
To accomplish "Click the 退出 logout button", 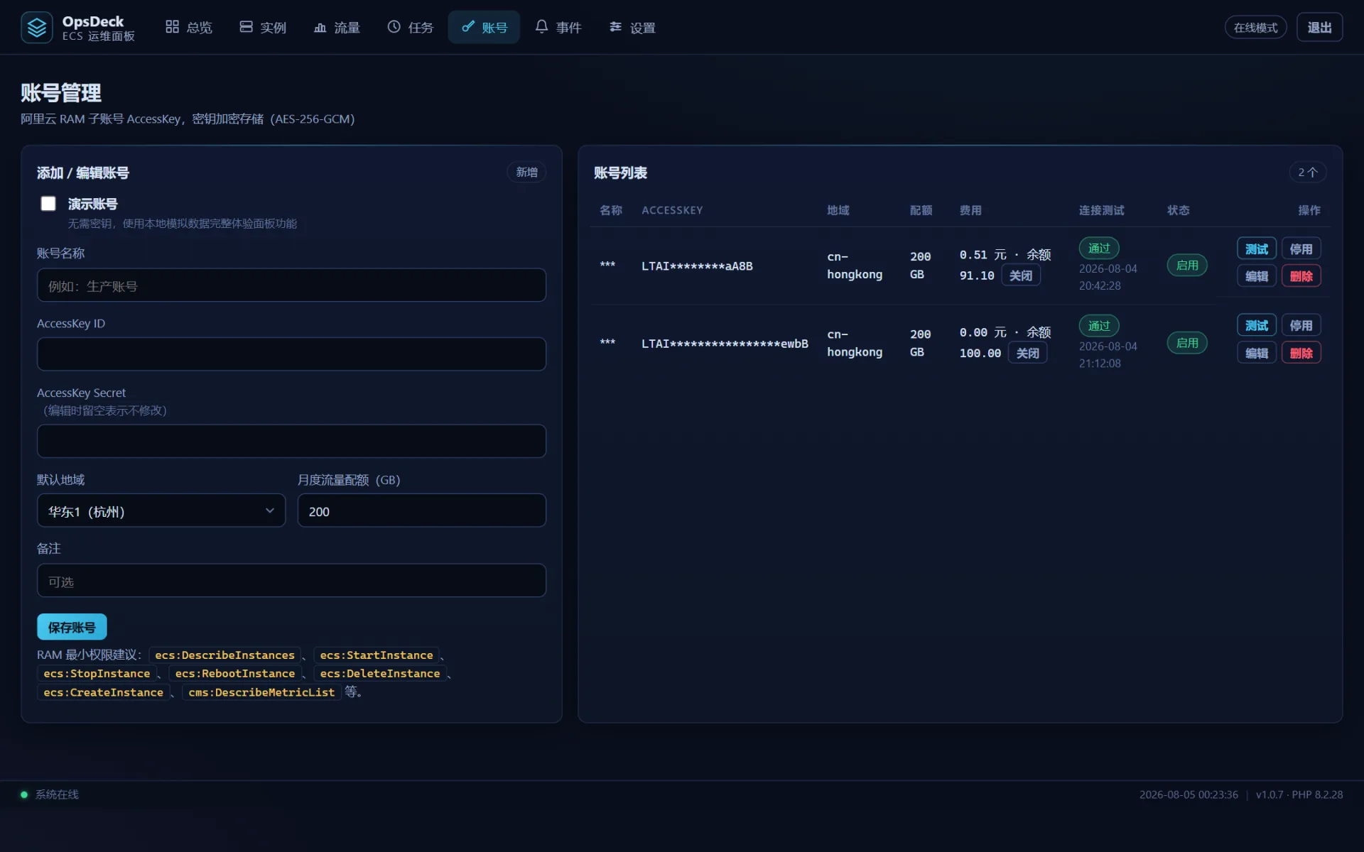I will click(x=1319, y=28).
